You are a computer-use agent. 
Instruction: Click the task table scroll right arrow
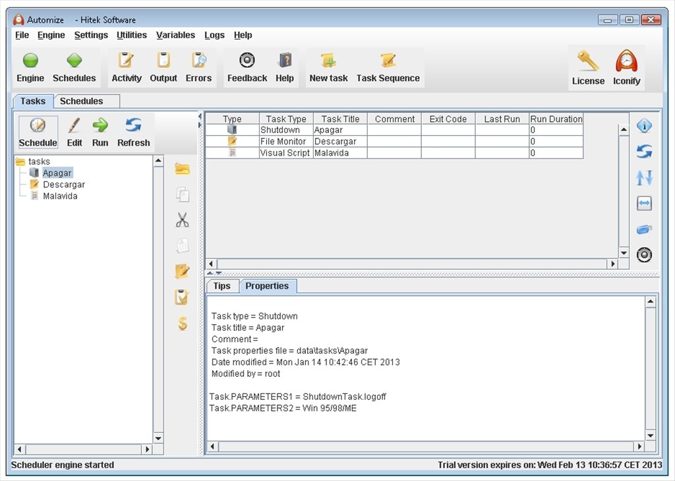(612, 264)
